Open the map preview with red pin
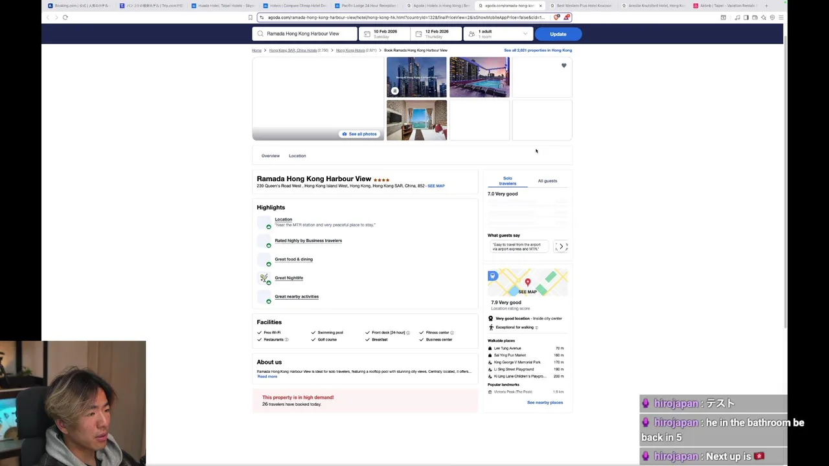This screenshot has width=829, height=466. click(528, 282)
